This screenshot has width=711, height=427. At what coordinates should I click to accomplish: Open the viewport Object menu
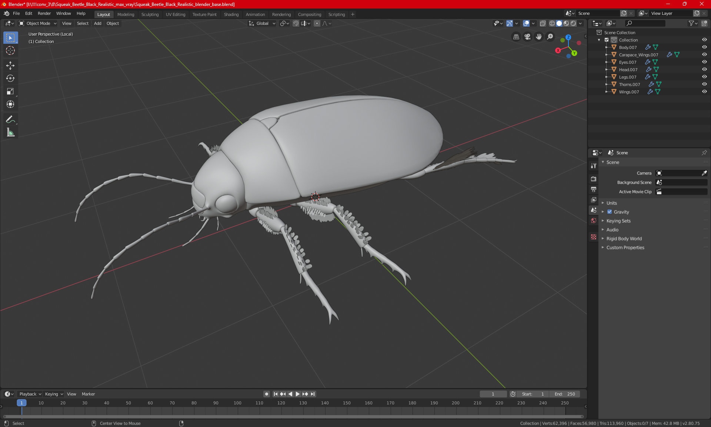(113, 23)
